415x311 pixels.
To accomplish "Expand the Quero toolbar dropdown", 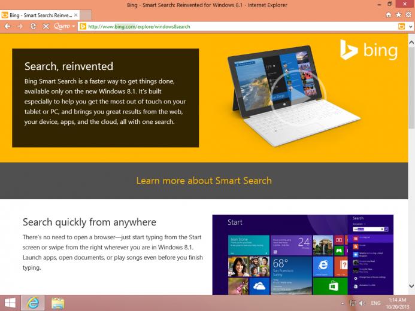I will (74, 26).
